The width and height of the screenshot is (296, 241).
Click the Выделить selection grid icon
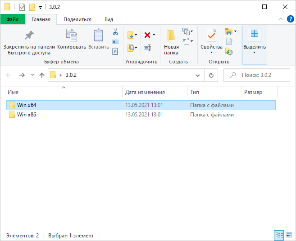tap(254, 35)
